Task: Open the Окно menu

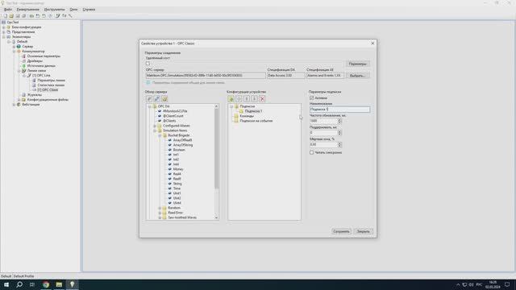Action: (73, 10)
